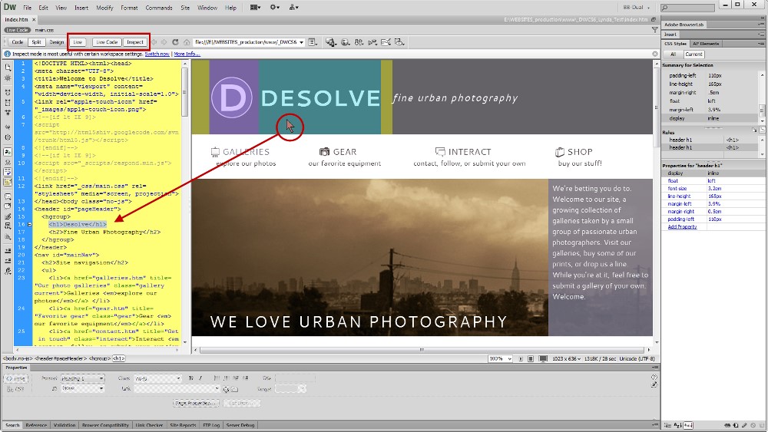Click Visual Aids icon in toolbar
Screen dimensions: 768x432
point(399,42)
